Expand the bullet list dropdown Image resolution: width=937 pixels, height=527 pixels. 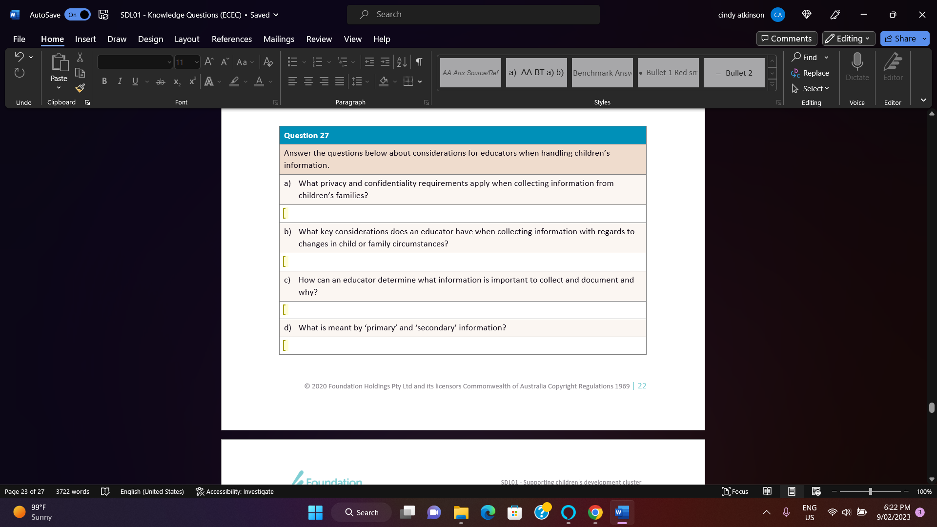tap(304, 62)
